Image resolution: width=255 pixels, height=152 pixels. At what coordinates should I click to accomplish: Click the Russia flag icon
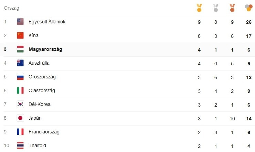point(20,77)
